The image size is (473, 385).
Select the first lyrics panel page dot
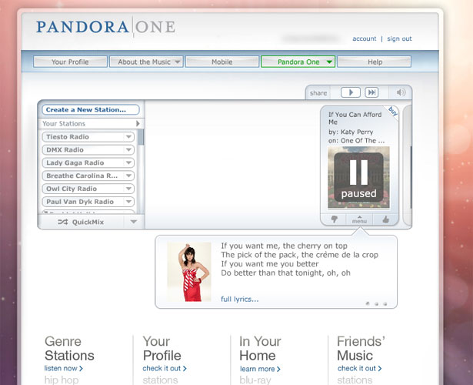tap(368, 303)
